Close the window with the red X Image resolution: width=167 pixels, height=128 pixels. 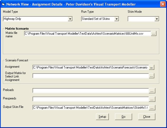pyautogui.click(x=163, y=4)
